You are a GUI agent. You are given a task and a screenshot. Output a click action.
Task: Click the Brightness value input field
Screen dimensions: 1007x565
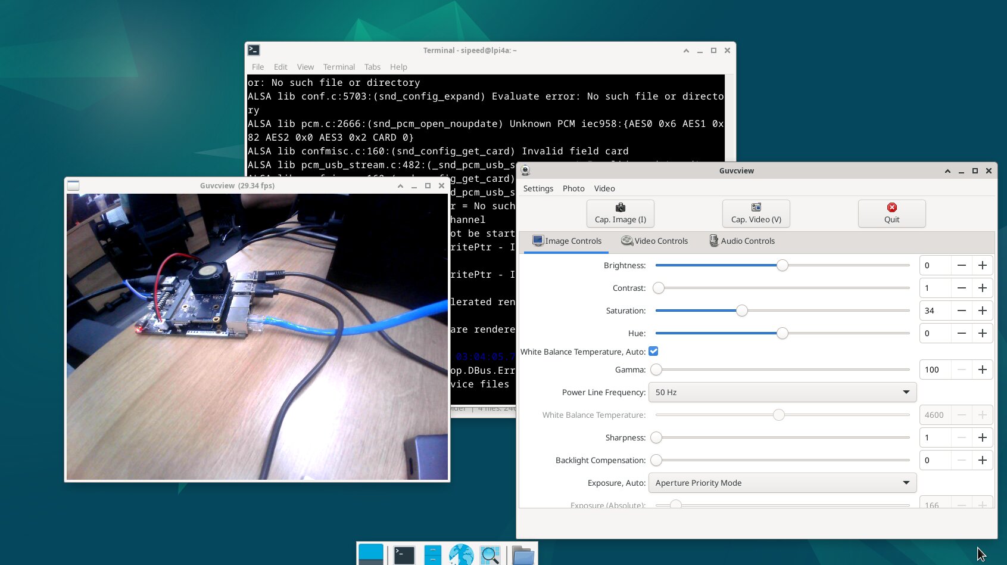[936, 265]
